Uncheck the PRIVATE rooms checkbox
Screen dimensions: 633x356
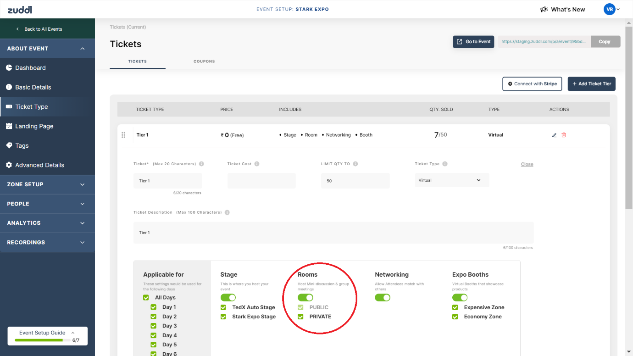(300, 317)
